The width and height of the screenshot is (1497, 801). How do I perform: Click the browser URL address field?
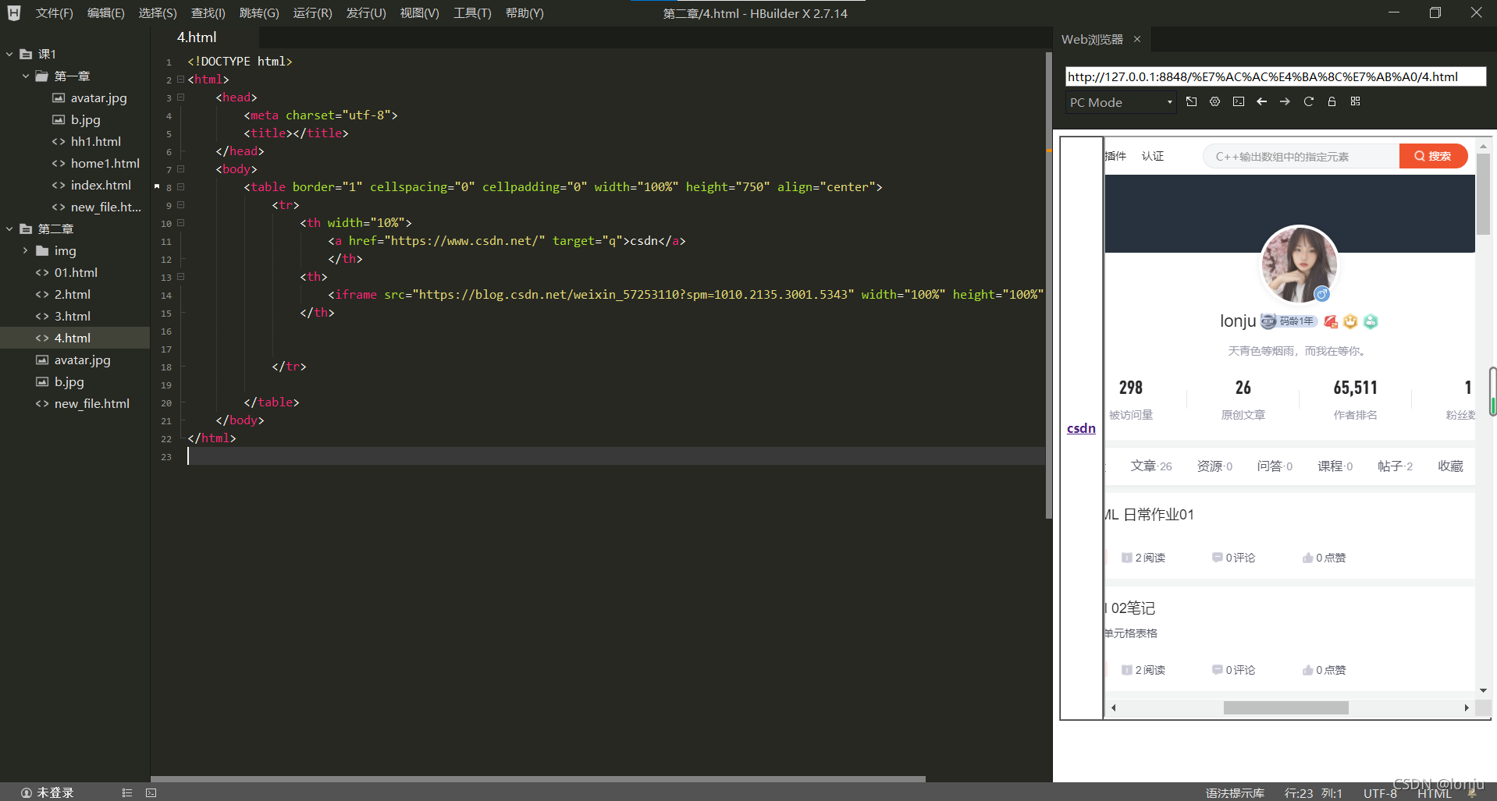point(1275,76)
